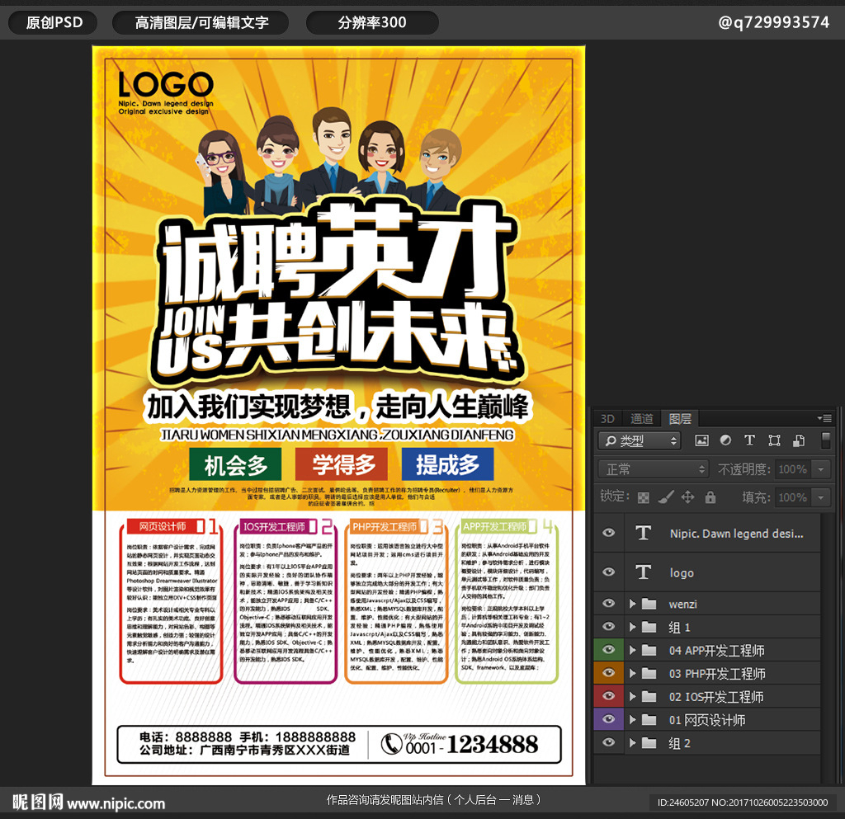Screen dimensions: 845x819
Task: Click the smart object filter icon
Action: (798, 440)
